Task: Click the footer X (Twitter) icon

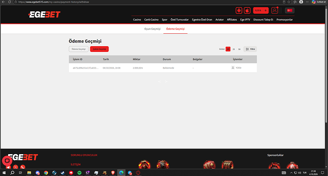Action: (x=16, y=167)
